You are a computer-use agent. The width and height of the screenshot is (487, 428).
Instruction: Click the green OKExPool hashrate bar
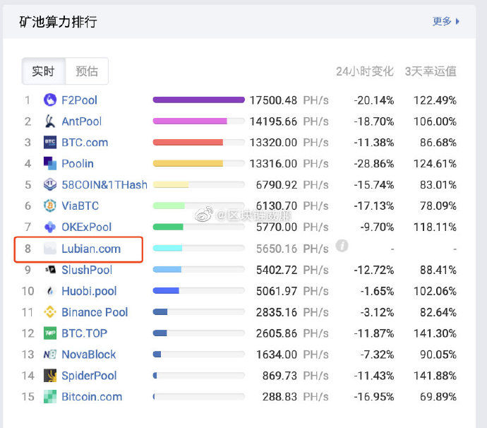tap(168, 227)
